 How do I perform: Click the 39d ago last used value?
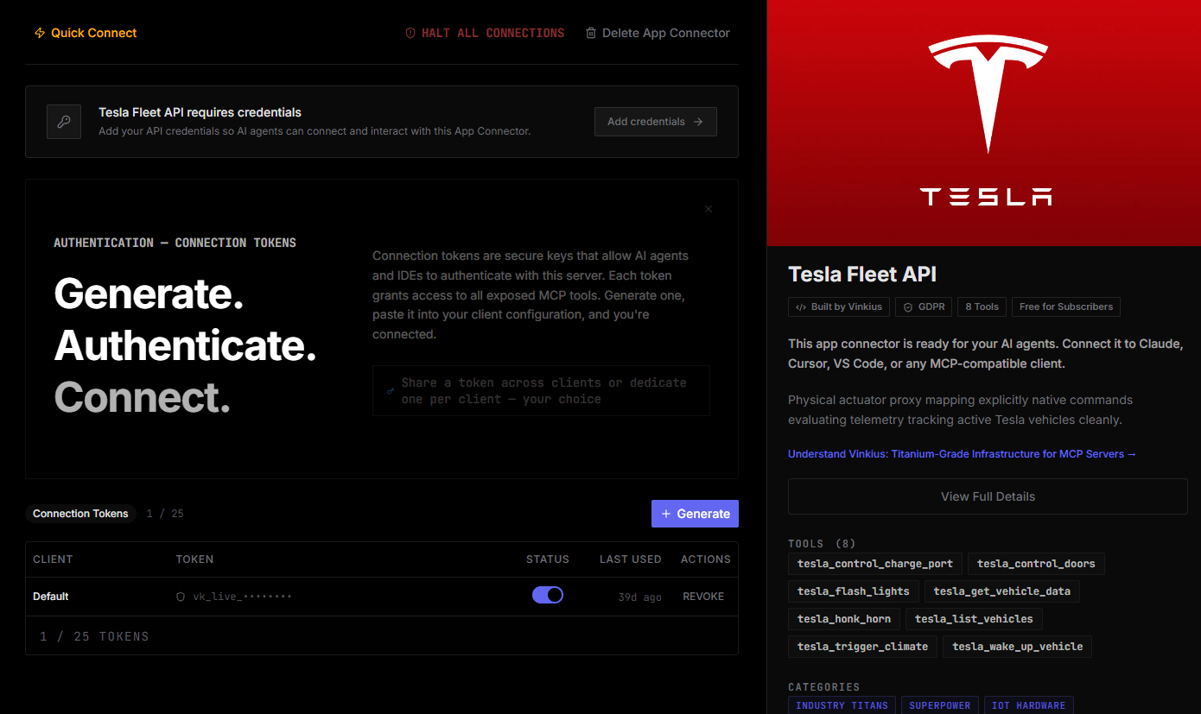(640, 597)
